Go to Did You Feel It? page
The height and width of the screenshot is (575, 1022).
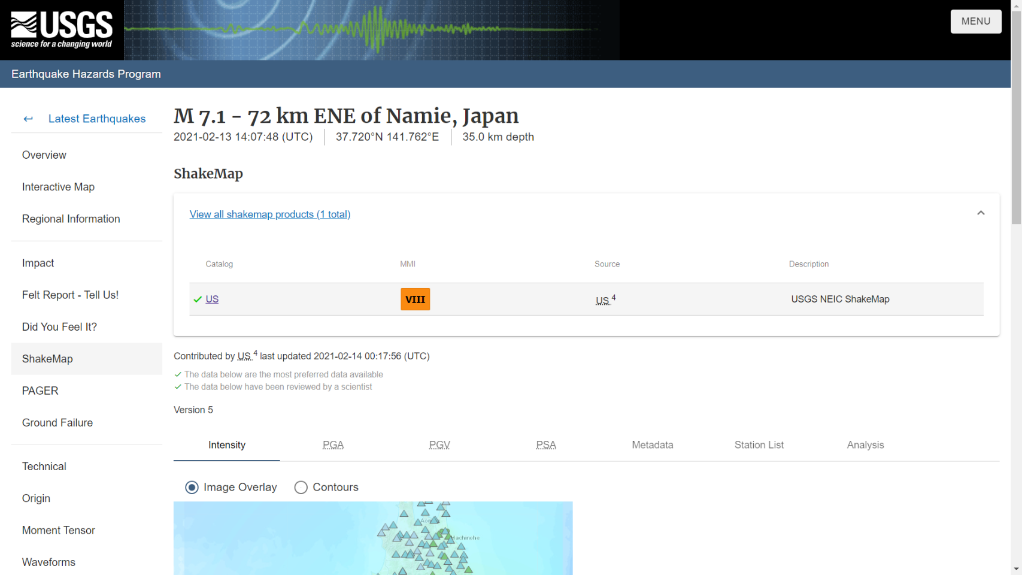(59, 327)
